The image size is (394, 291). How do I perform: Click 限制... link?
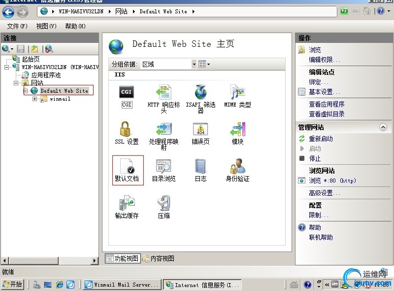pyautogui.click(x=319, y=215)
